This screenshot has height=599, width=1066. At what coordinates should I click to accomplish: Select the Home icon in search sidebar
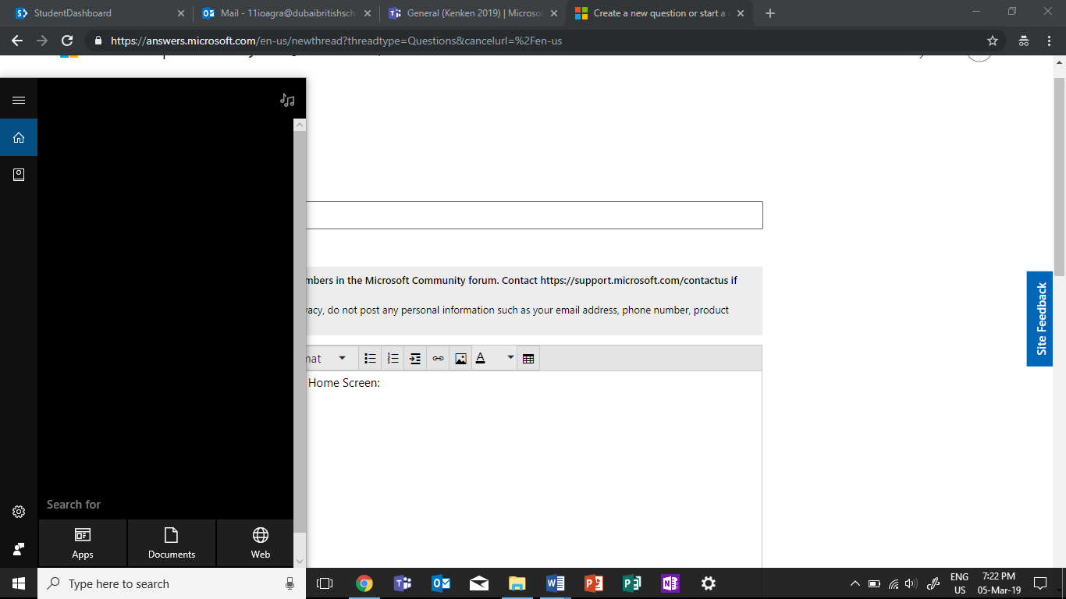pos(19,137)
